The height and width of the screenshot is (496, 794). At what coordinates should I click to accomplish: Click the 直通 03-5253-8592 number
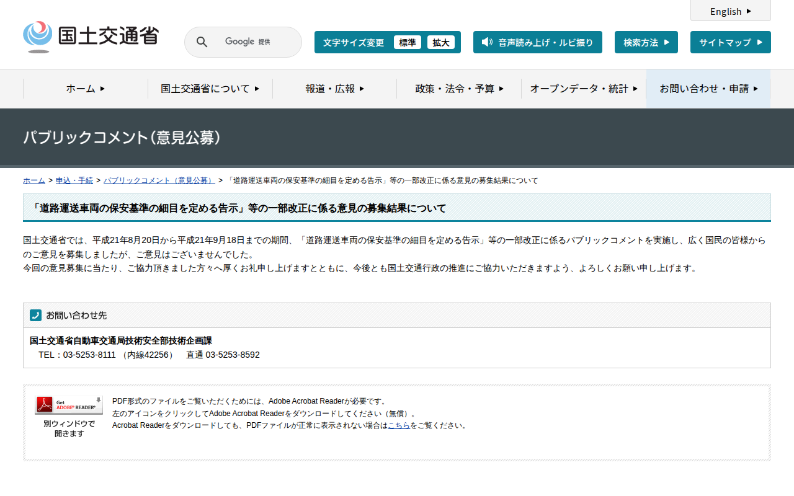[x=223, y=355]
